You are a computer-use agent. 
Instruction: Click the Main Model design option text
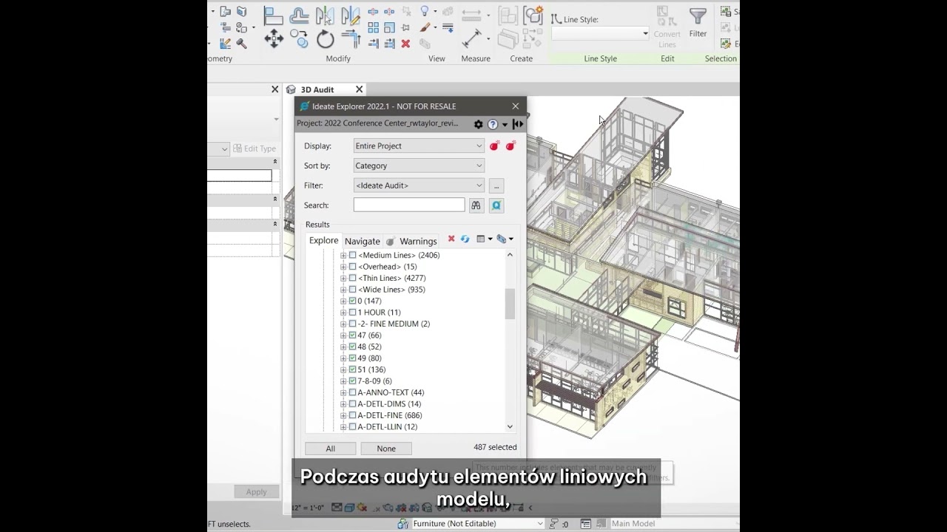(x=633, y=524)
